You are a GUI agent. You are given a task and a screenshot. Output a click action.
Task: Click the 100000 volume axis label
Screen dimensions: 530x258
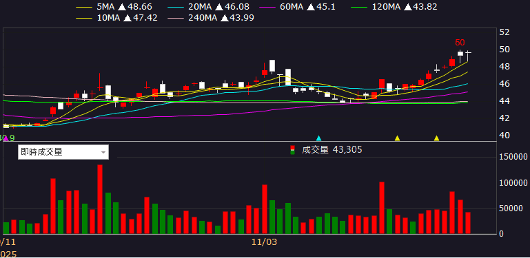[513, 183]
